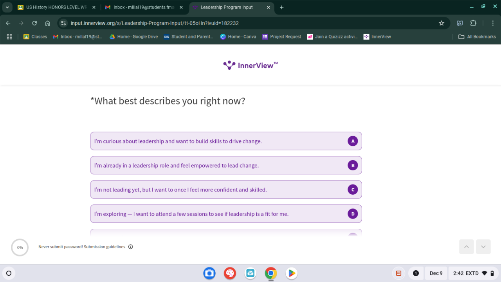View site information for input.innerview.org
Image resolution: width=501 pixels, height=282 pixels.
point(63,23)
